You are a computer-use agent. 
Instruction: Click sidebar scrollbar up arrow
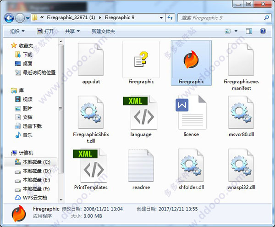pos(61,41)
